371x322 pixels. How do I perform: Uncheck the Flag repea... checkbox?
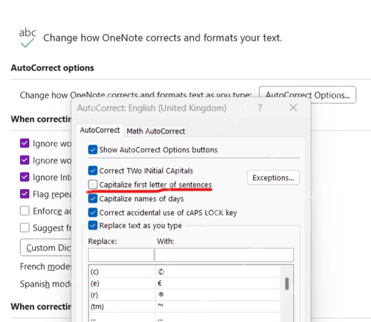24,194
